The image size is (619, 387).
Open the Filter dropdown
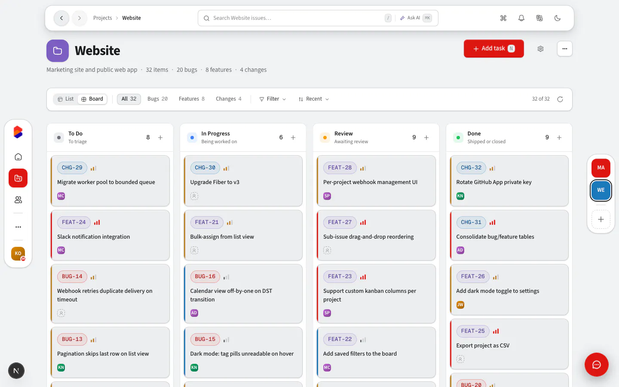click(x=273, y=99)
